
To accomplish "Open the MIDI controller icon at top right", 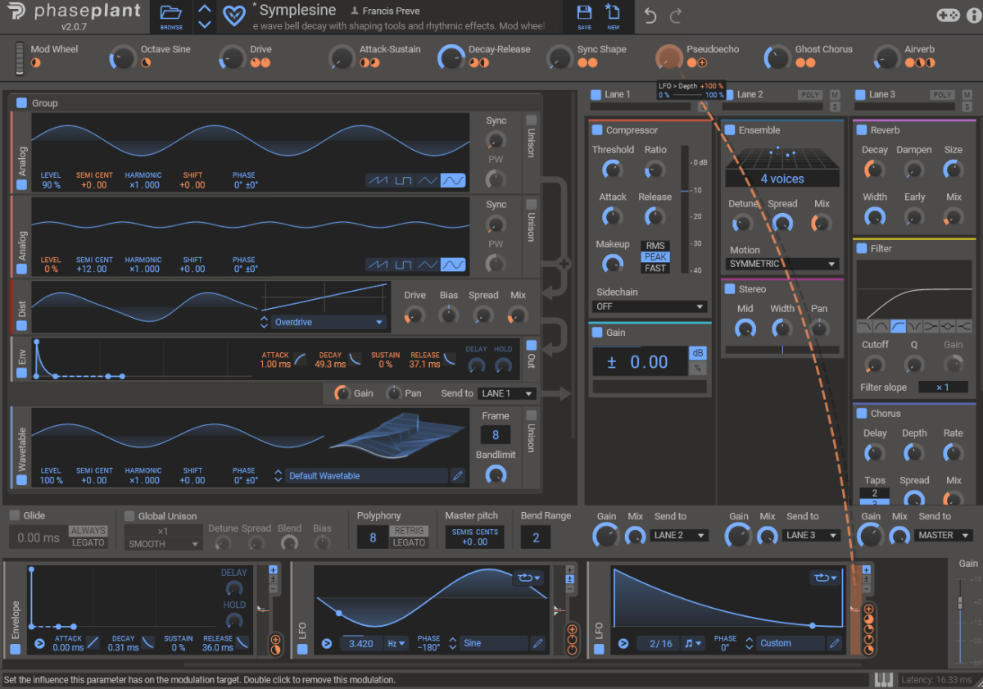I will click(949, 16).
